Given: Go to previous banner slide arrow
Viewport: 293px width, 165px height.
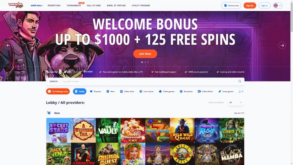Looking at the screenshot, I should click(8, 45).
